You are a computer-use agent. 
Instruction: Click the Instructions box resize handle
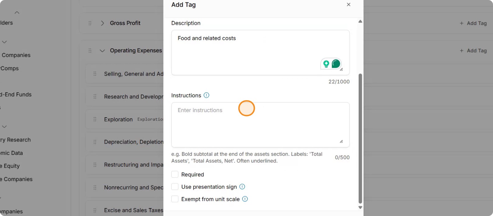coord(341,141)
